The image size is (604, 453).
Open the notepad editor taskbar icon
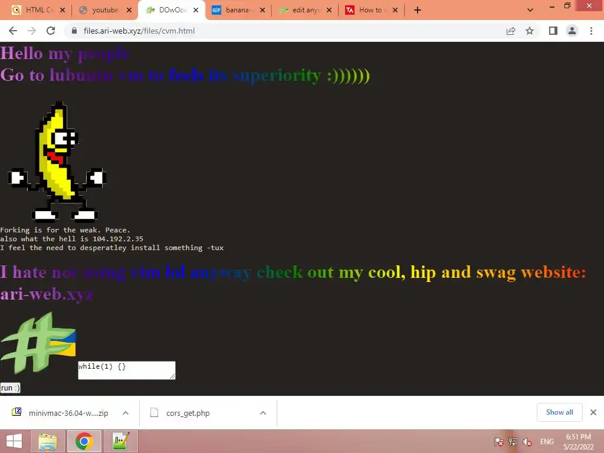120,441
